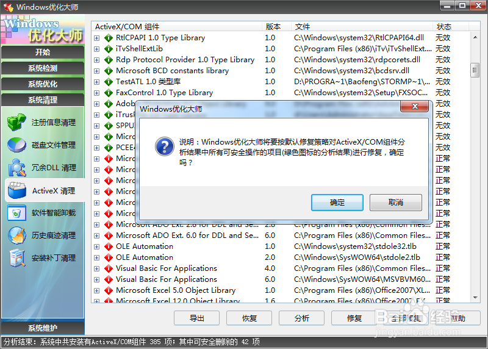Image resolution: width=488 pixels, height=349 pixels.
Task: Click list scrollbar down arrow
Action: coord(475,298)
